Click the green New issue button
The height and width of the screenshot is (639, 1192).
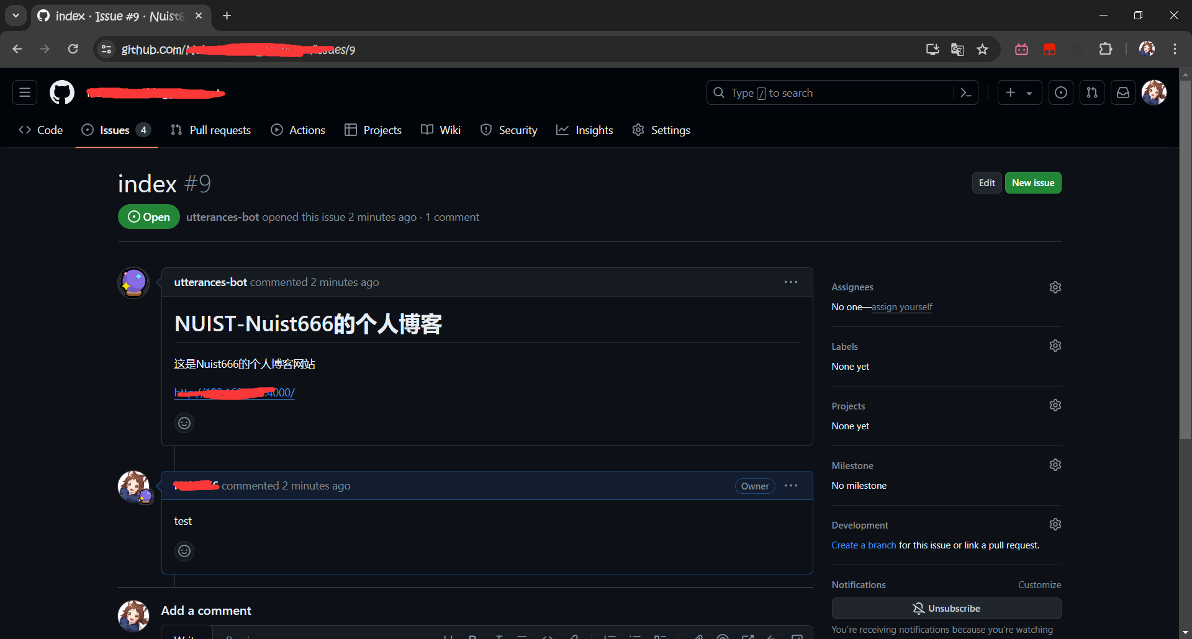1033,183
